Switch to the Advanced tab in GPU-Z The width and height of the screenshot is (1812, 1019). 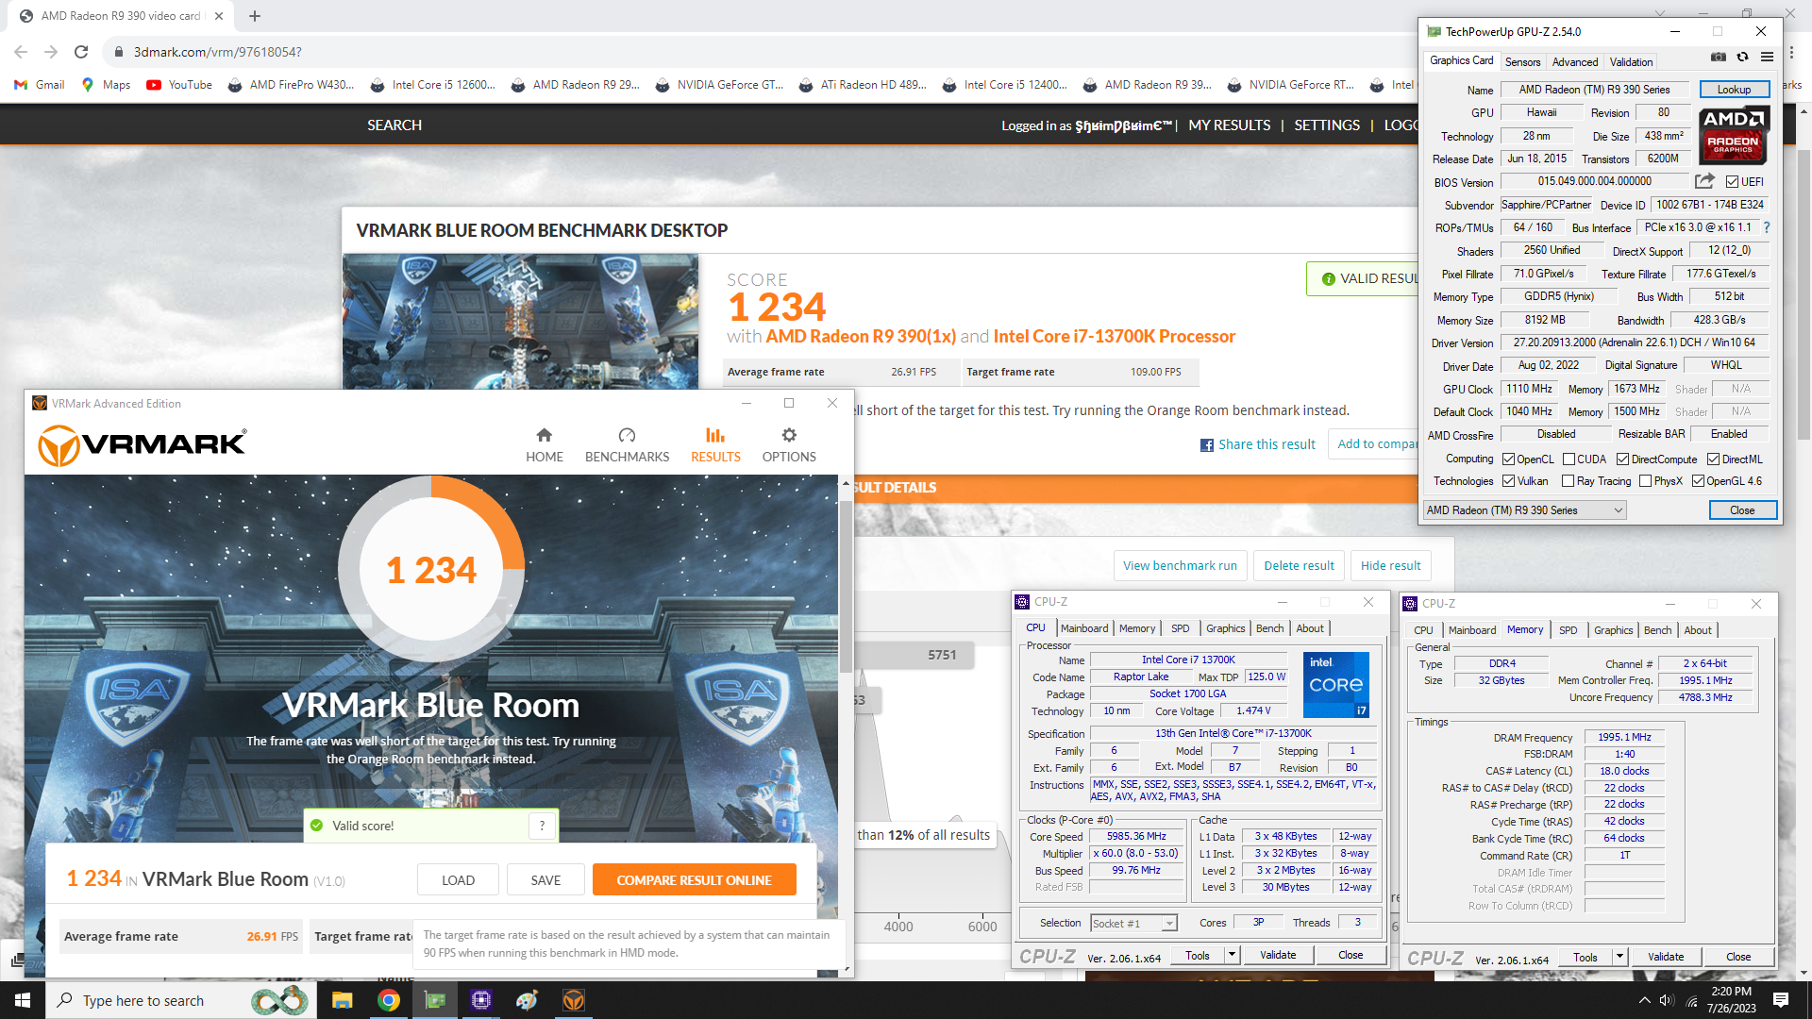pyautogui.click(x=1575, y=62)
